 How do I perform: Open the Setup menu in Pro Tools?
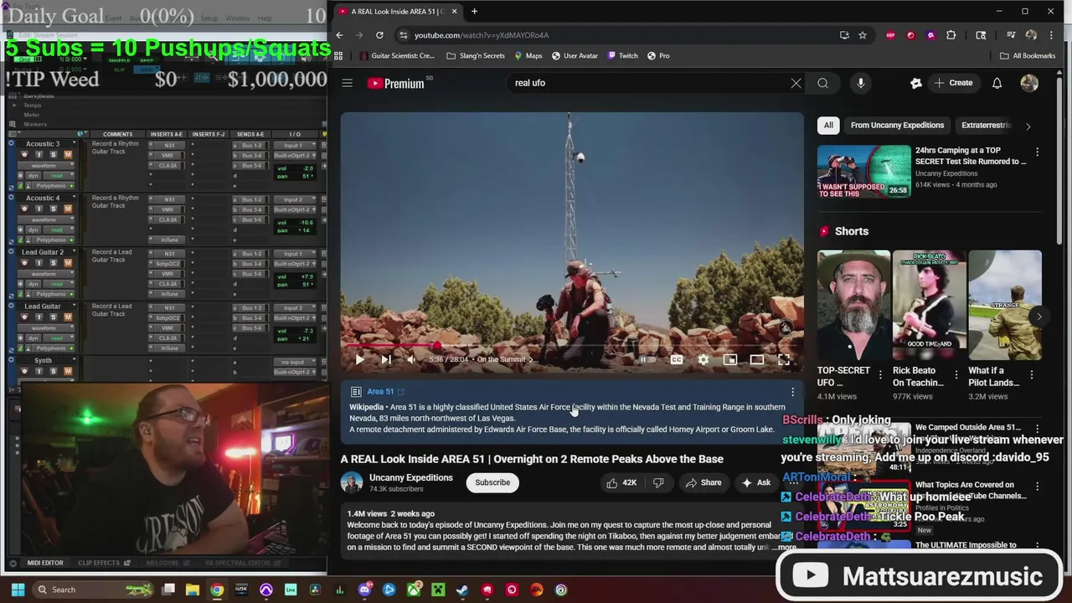(209, 18)
